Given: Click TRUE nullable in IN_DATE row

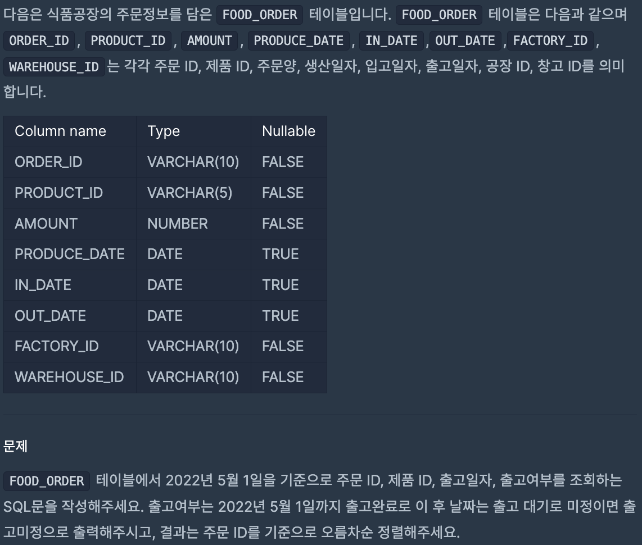Looking at the screenshot, I should click(288, 285).
